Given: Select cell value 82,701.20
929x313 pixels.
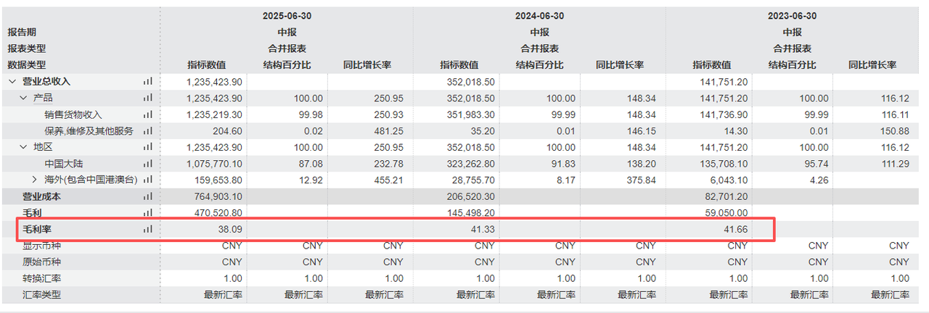Looking at the screenshot, I should [x=727, y=196].
